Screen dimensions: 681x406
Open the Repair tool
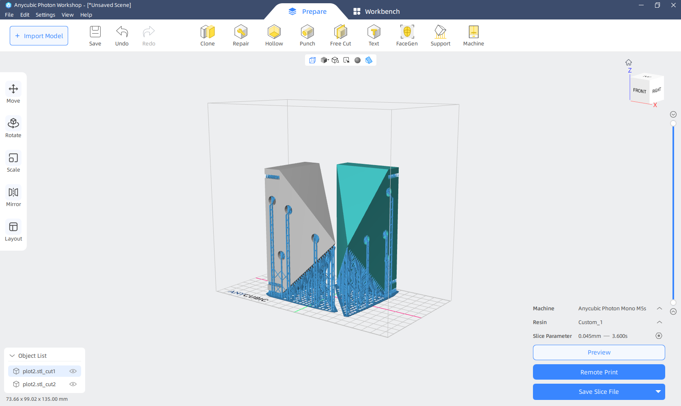click(x=241, y=36)
